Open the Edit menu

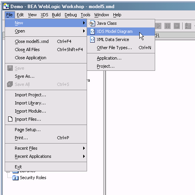coord(20,15)
